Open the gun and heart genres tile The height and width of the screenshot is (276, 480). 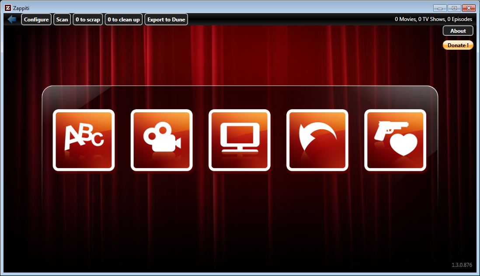[395, 140]
